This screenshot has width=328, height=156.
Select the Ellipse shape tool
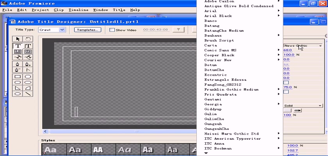tap(18, 94)
